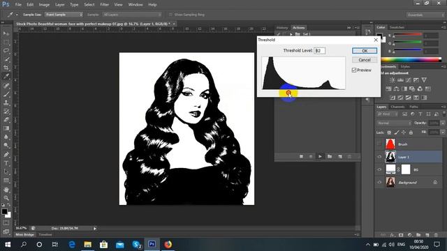Image resolution: width=447 pixels, height=251 pixels.
Task: Click the Threshold Level input field
Action: (319, 51)
